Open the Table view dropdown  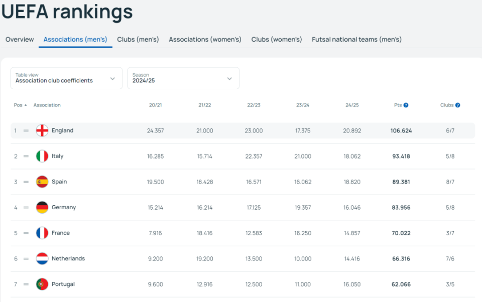click(66, 78)
